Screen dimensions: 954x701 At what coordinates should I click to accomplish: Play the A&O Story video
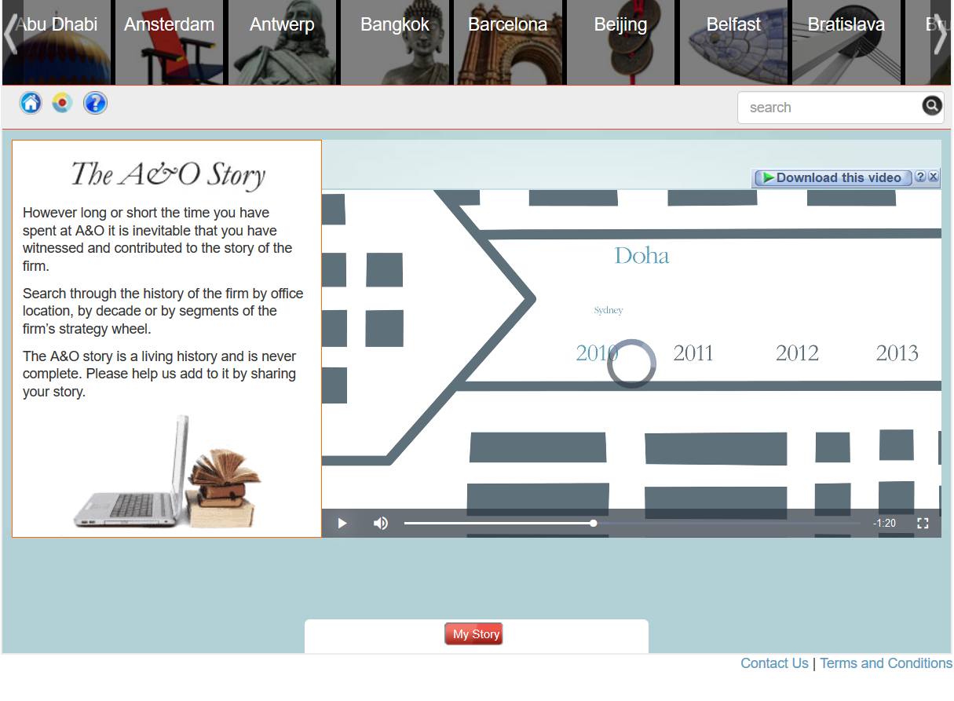(342, 524)
